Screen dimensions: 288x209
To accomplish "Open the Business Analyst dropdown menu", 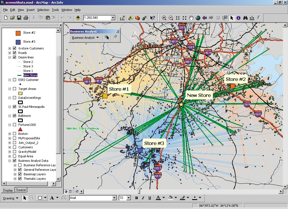I will (x=85, y=38).
